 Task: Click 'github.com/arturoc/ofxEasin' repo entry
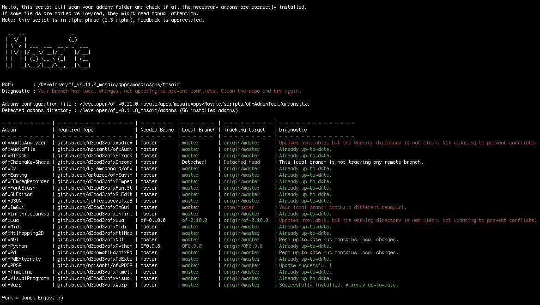pyautogui.click(x=95, y=175)
